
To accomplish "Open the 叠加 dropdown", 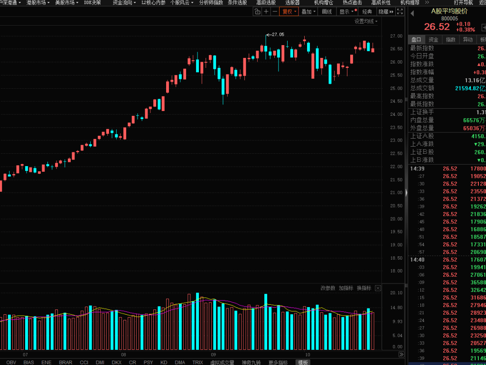I will 308,12.
